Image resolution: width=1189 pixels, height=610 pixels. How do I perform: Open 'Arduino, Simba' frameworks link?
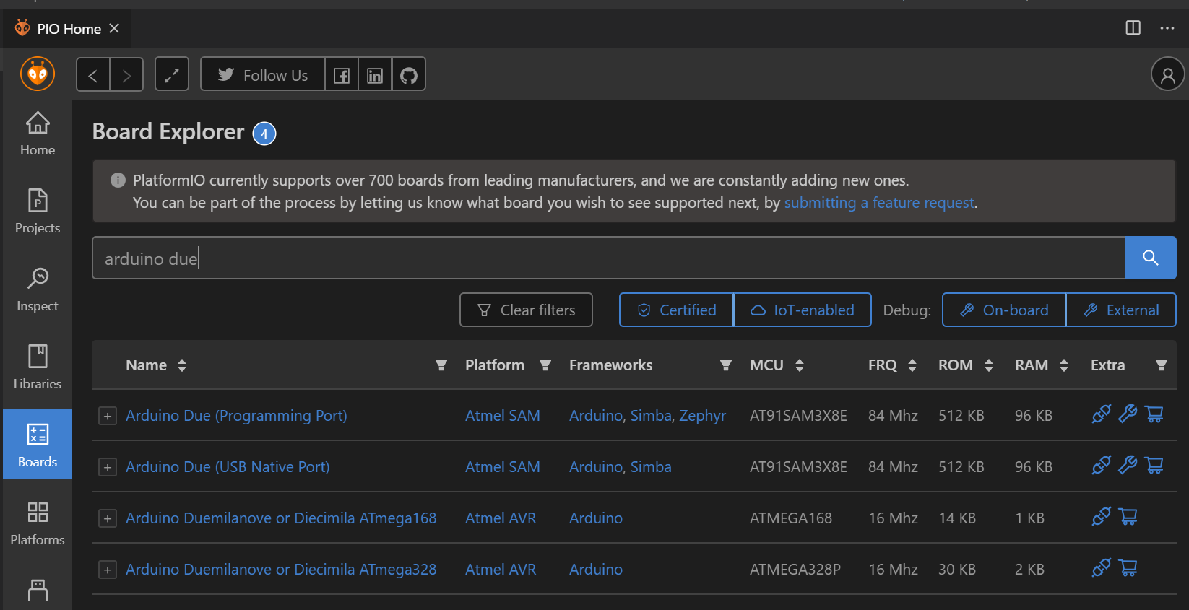[621, 467]
